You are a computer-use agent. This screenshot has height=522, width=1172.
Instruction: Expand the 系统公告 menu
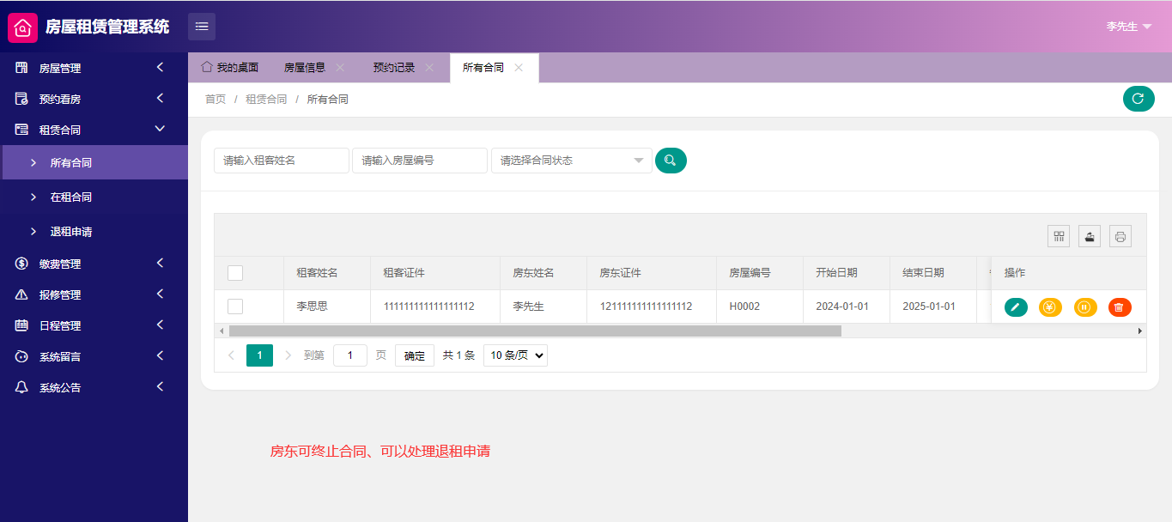[x=160, y=386]
